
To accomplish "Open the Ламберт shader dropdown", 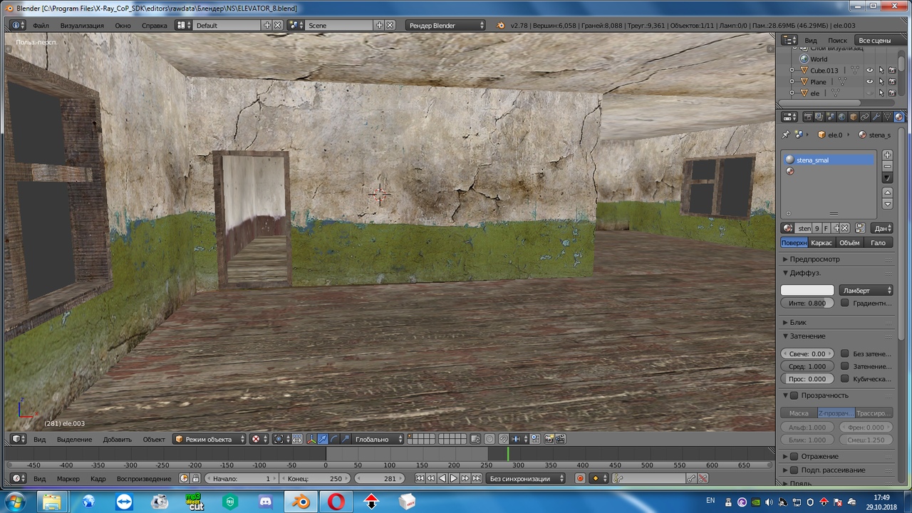I will coord(866,291).
